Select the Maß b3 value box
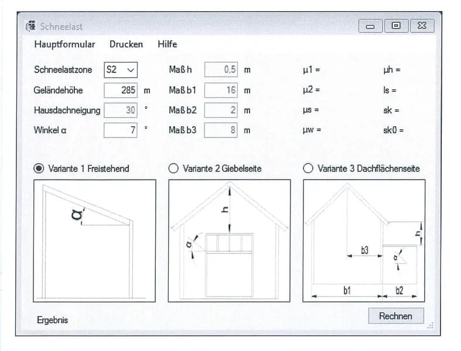 [221, 130]
